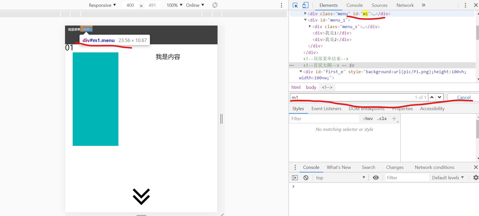Click the Styles Filter field

324,119
